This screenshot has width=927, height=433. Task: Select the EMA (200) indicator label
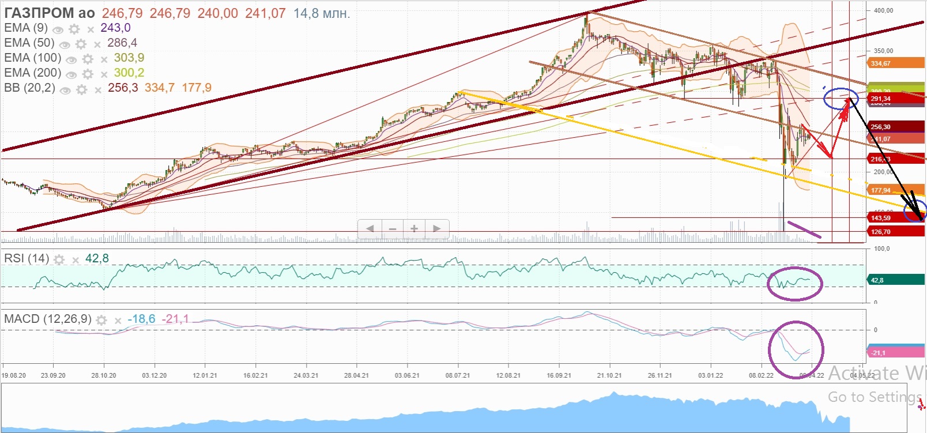33,73
